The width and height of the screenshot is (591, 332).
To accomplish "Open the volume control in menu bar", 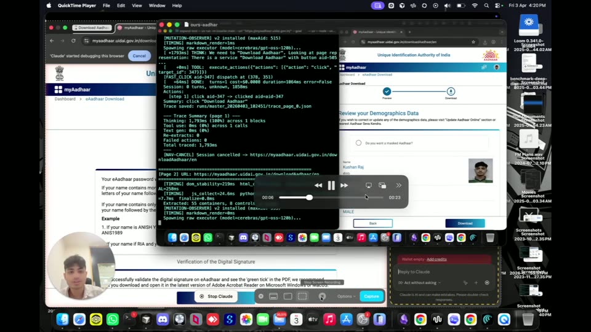I will point(448,6).
